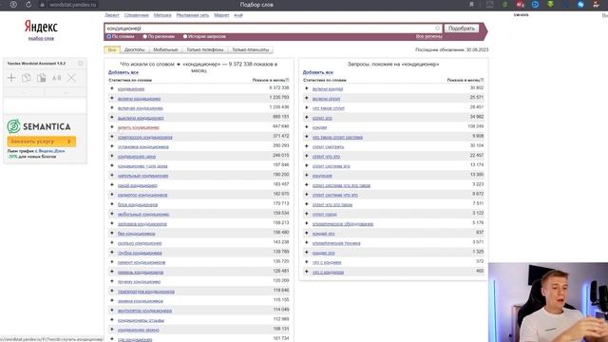Switch to the "Мобильные" tab
The image size is (608, 342).
coord(165,49)
